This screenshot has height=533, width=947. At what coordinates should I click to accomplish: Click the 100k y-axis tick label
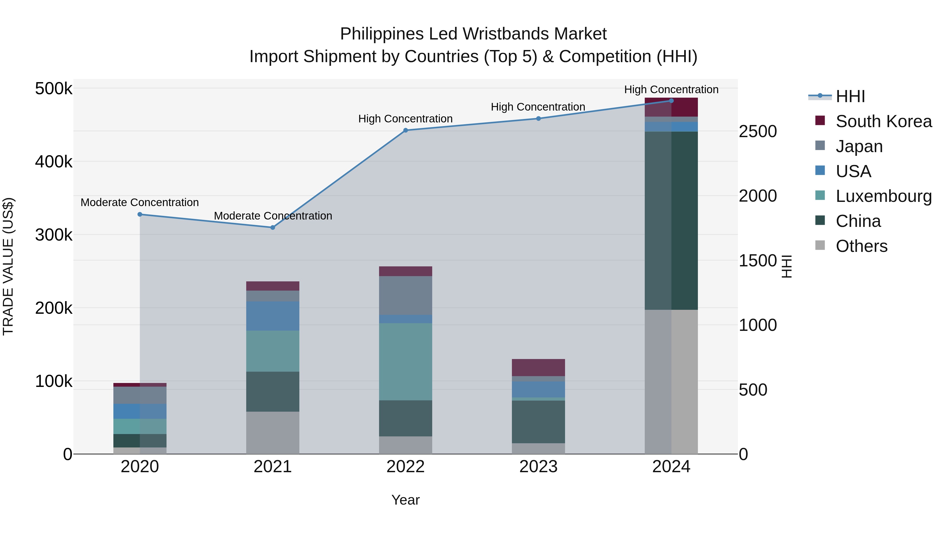tap(54, 381)
